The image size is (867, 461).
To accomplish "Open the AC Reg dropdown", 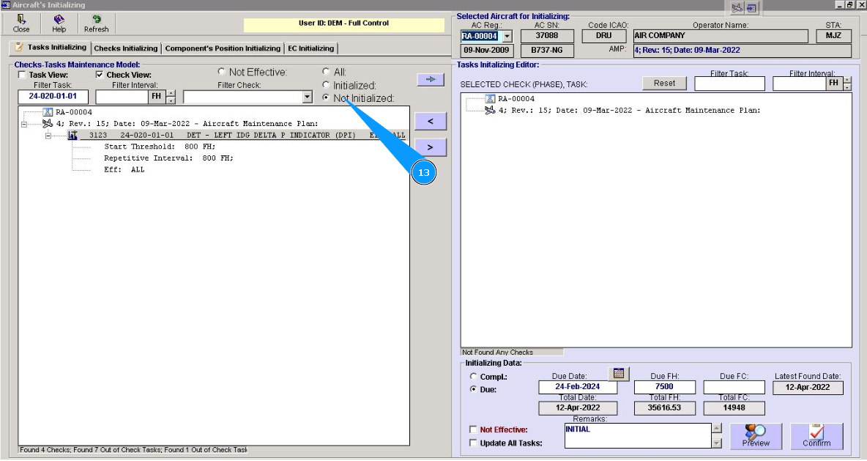I will click(x=507, y=37).
